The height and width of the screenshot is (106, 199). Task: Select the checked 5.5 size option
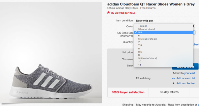tap(164, 32)
